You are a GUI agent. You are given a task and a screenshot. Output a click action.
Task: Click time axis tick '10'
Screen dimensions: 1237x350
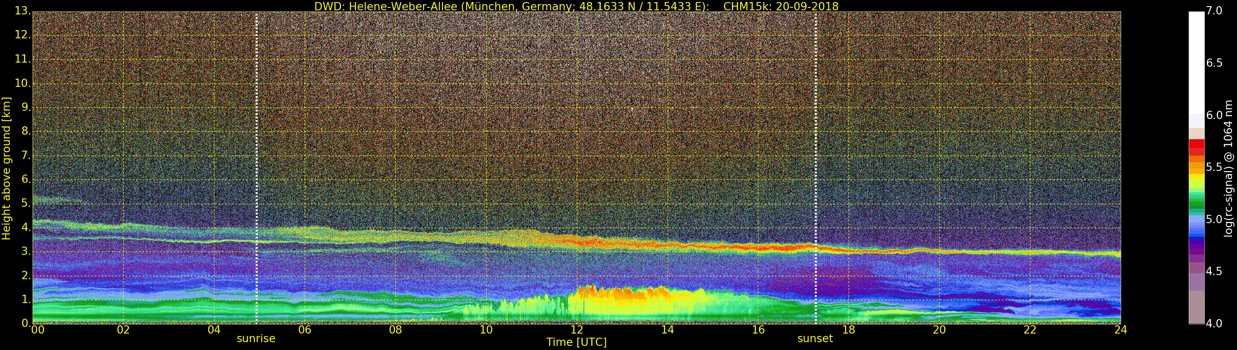486,330
